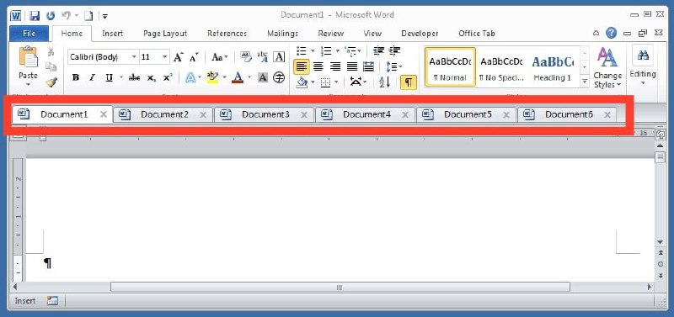This screenshot has width=674, height=317.
Task: Click the Bullets list icon
Action: [x=302, y=51]
